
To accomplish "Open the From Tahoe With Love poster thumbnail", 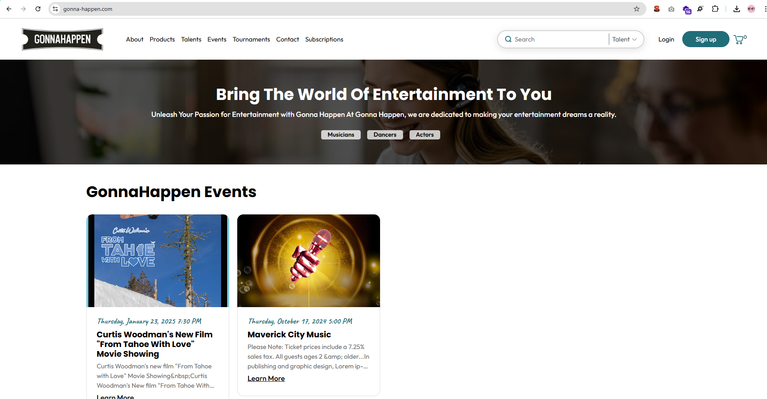I will [x=158, y=261].
